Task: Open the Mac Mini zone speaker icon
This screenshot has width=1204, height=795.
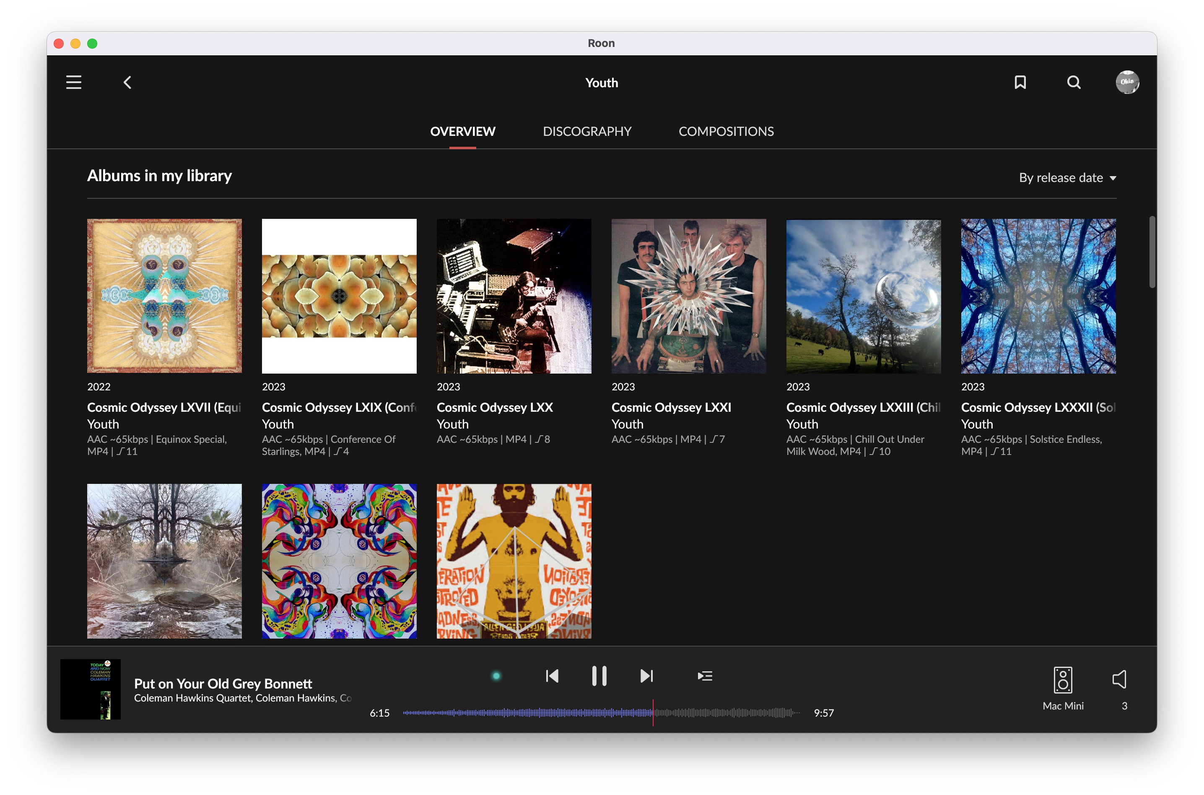Action: [1063, 680]
